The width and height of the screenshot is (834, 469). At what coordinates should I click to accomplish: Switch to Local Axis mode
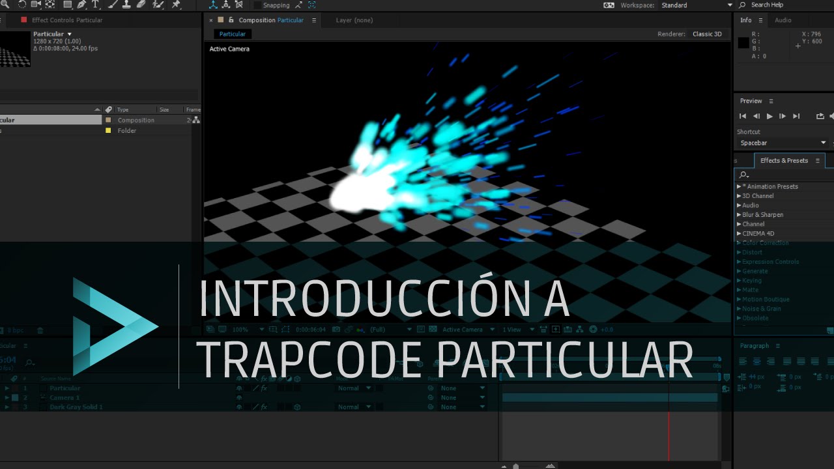coord(213,5)
